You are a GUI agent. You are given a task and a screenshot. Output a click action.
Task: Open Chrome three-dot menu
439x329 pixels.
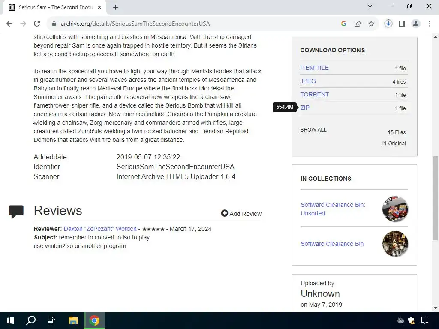click(x=430, y=24)
